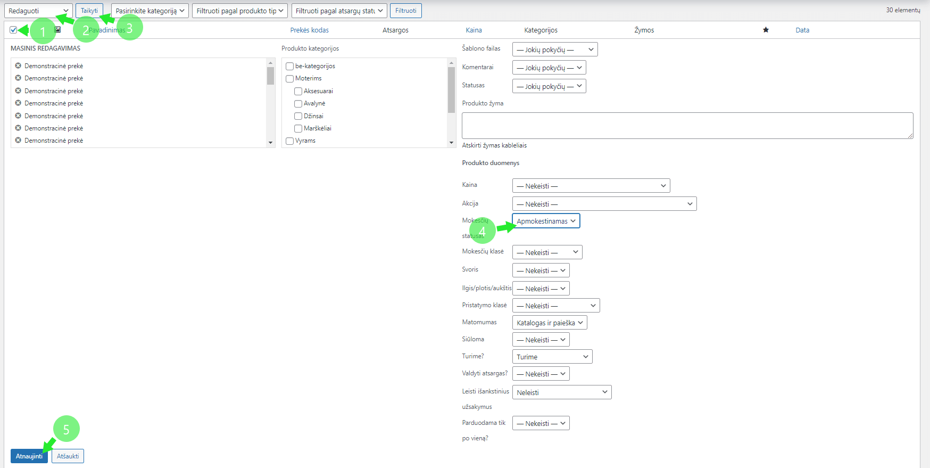Open the Matomumas Katalogas ir paieška dropdown
930x468 pixels.
pos(549,323)
